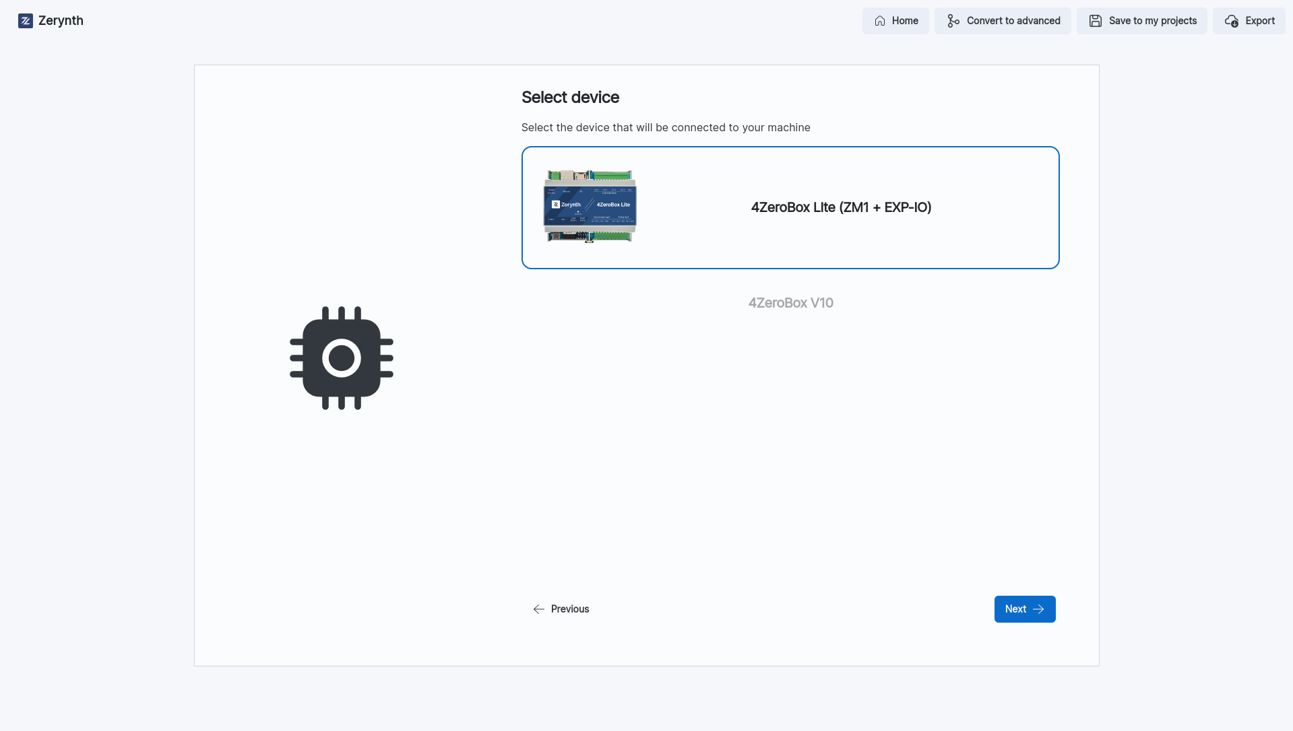The width and height of the screenshot is (1293, 731).
Task: Select the 4ZeroBox Lite (ZM1 + EXP-IO) device
Action: click(x=790, y=207)
